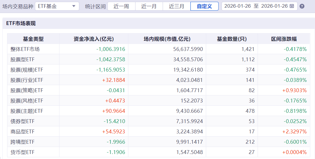Click fund count 1,112
This screenshot has height=159, width=315.
pos(248,59)
